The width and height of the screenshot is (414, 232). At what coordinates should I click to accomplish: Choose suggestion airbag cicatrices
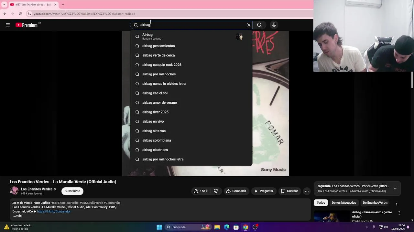191,150
